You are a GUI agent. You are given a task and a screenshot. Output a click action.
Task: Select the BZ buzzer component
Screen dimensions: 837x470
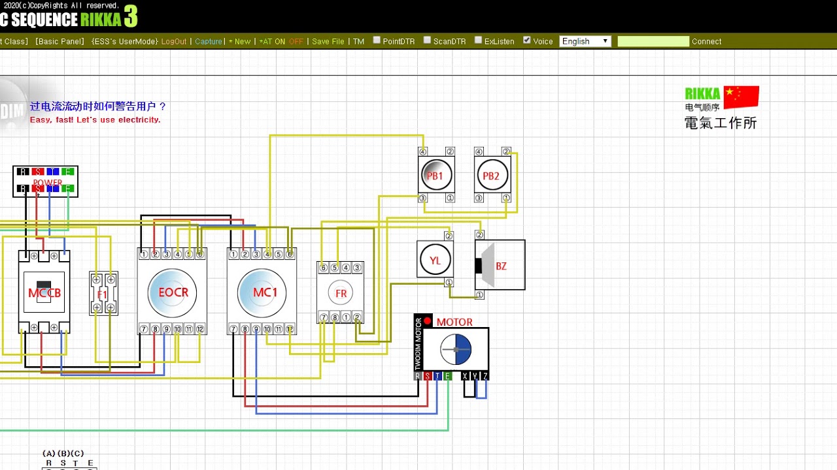[500, 266]
